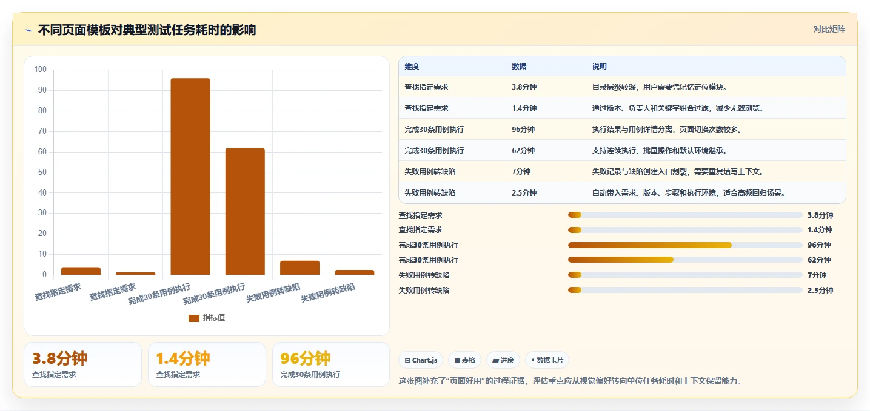This screenshot has height=411, width=870.
Task: Click the footer note starting with 这张图补充了
Action: [x=570, y=381]
